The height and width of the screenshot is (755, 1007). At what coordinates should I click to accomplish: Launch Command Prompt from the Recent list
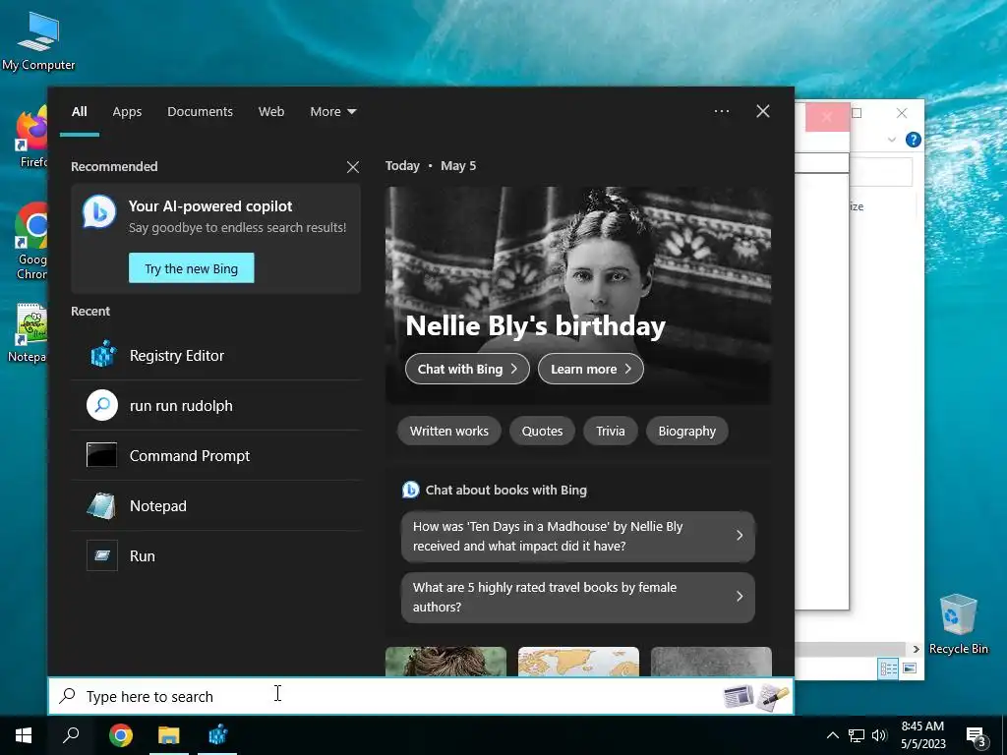215,455
